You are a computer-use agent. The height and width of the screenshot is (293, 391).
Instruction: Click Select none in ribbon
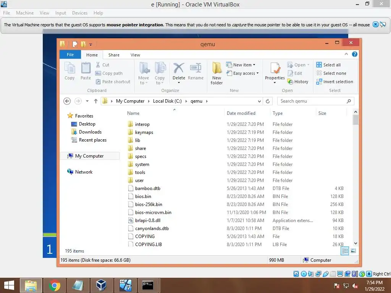tap(331, 73)
